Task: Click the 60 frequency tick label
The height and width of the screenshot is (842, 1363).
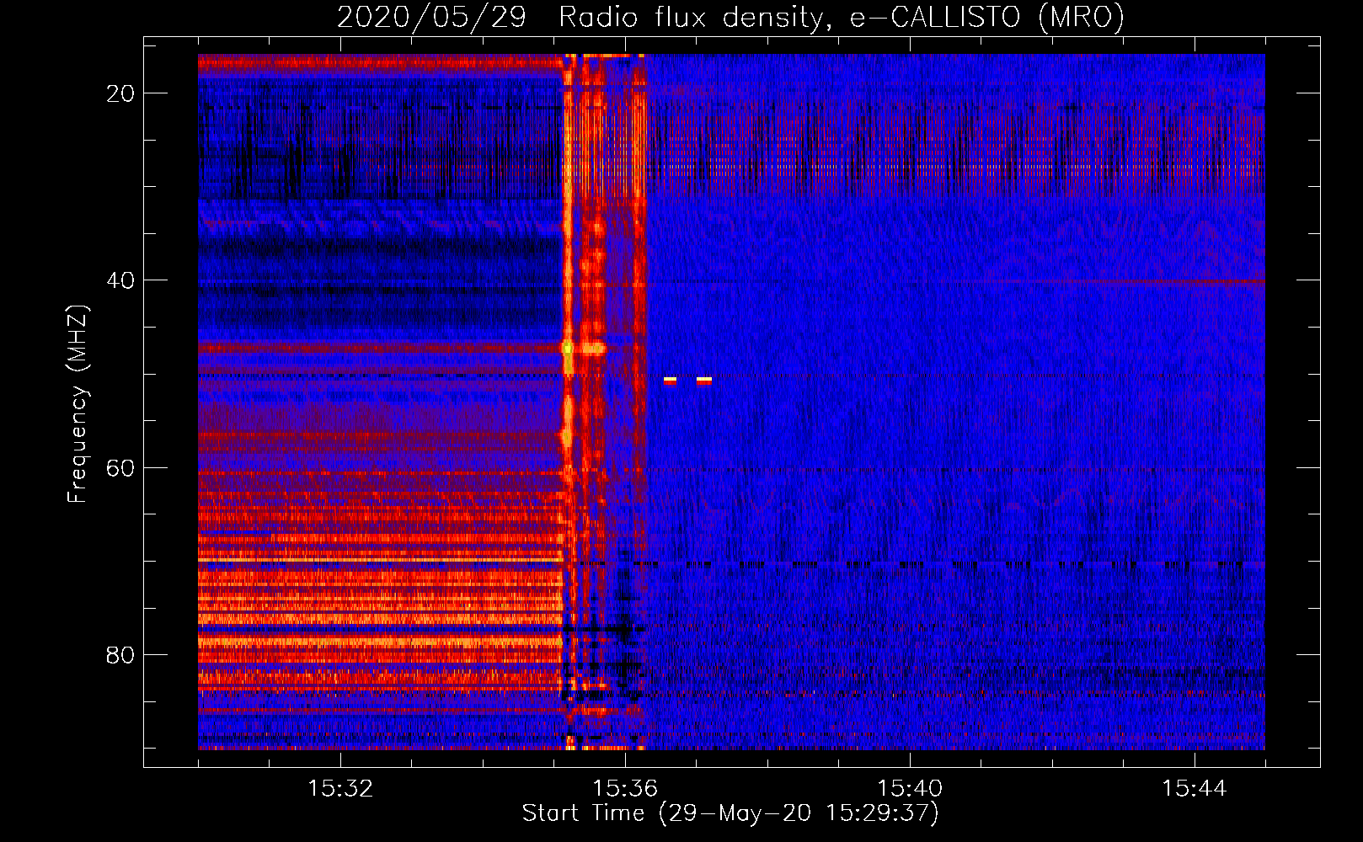Action: [120, 467]
